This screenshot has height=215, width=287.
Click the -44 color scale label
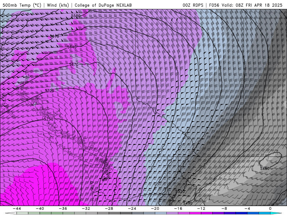(x=17, y=209)
